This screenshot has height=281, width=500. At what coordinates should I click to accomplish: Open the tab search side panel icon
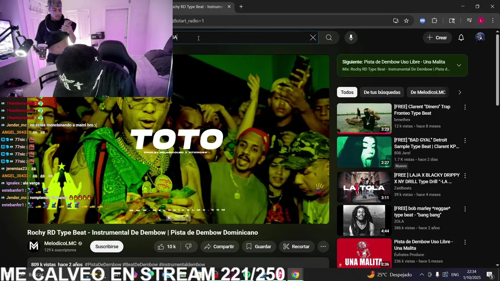(452, 21)
